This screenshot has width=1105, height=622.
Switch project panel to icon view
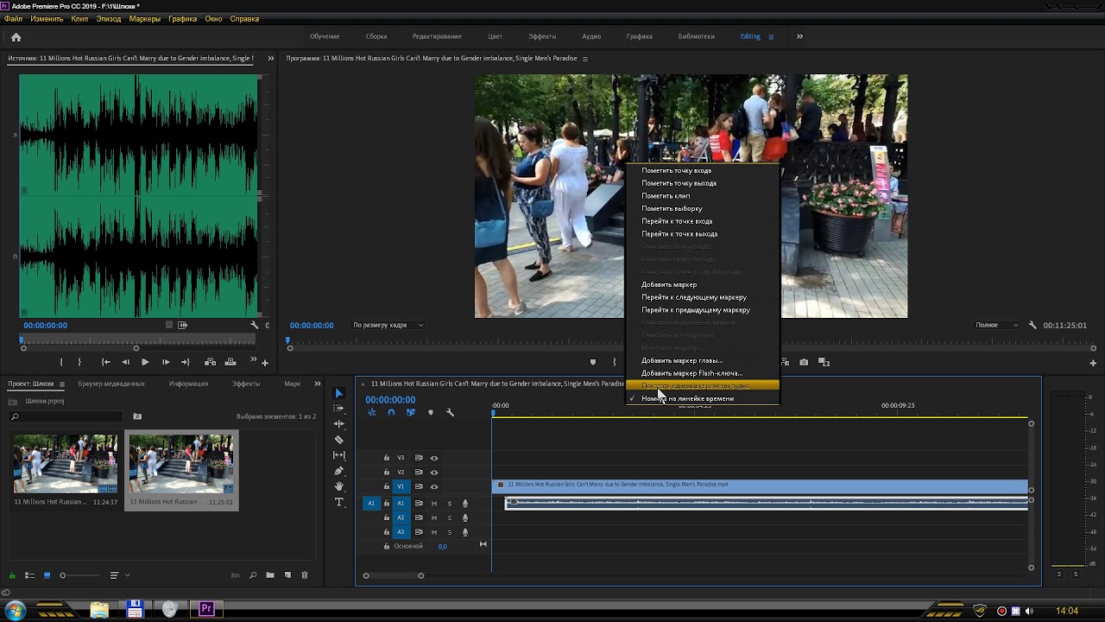pyautogui.click(x=47, y=575)
